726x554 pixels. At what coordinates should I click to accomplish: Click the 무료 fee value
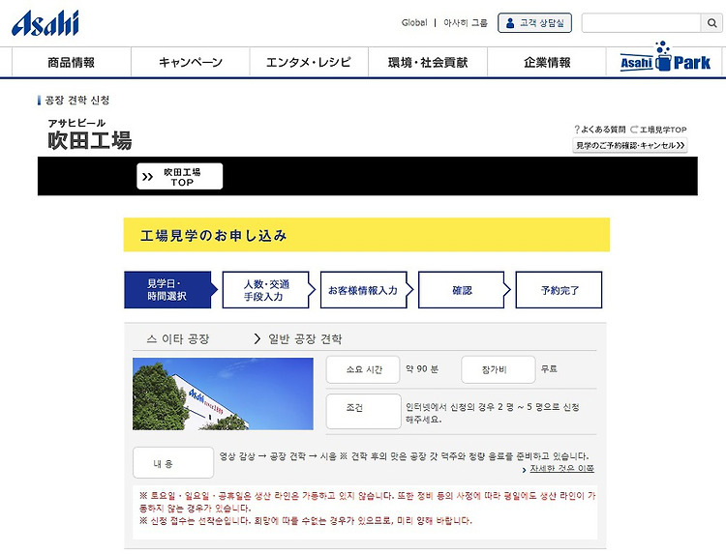coord(549,369)
